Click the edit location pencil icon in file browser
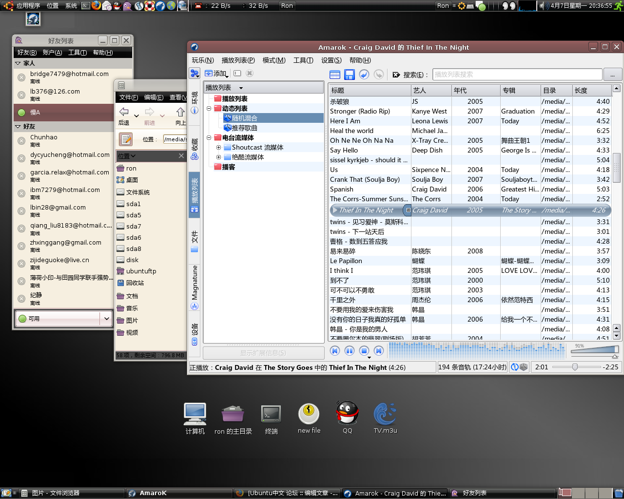Screen dimensions: 624x499 [126, 139]
